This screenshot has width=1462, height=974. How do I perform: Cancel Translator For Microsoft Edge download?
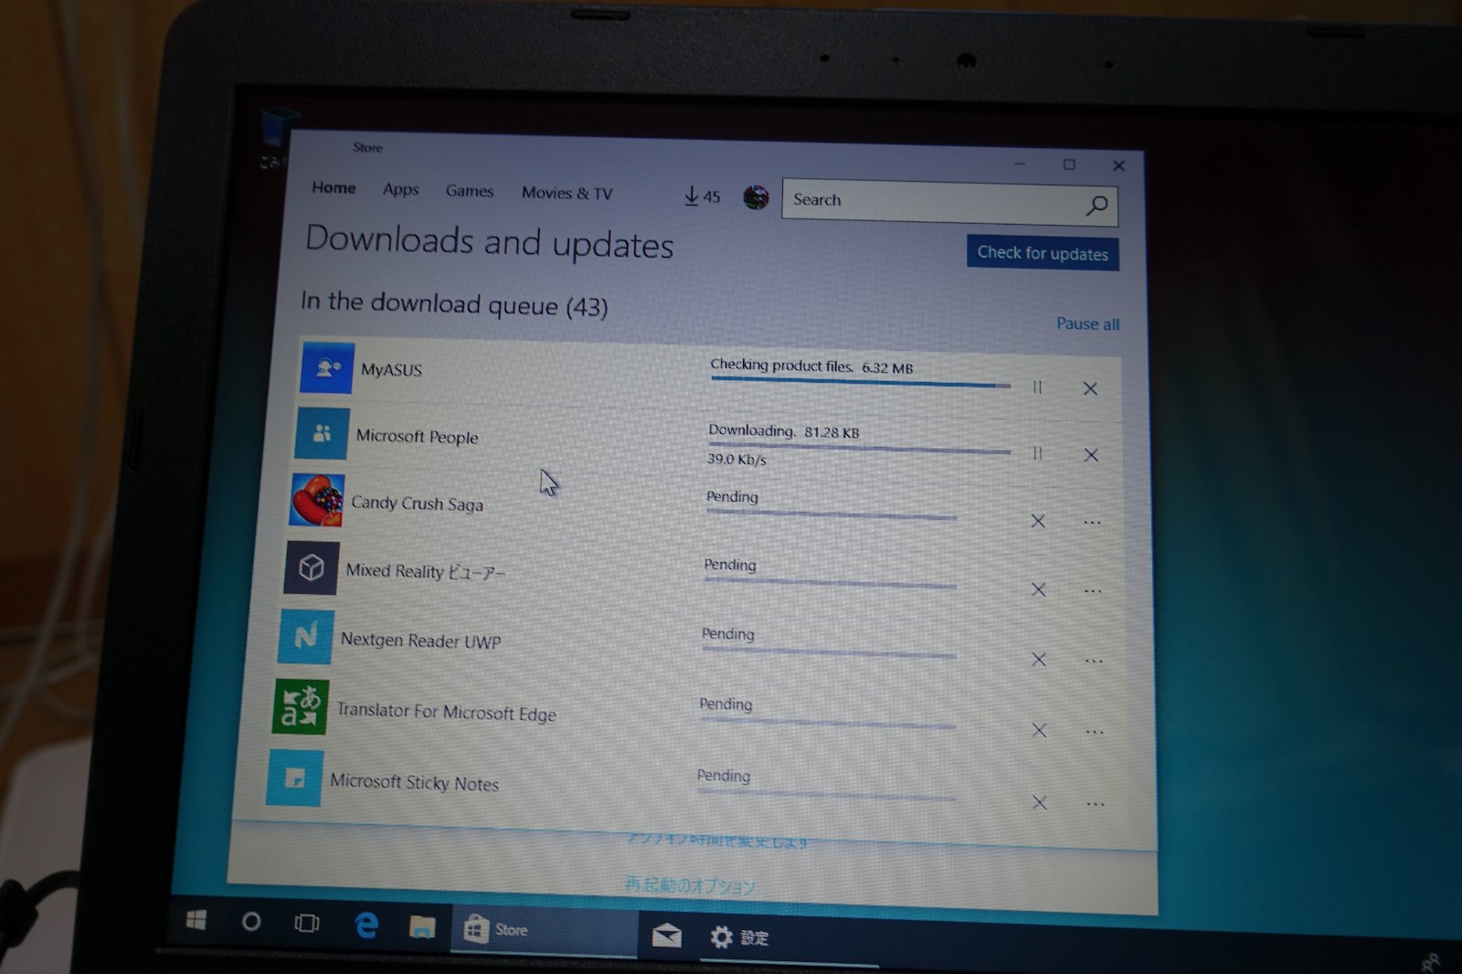pos(1039,730)
